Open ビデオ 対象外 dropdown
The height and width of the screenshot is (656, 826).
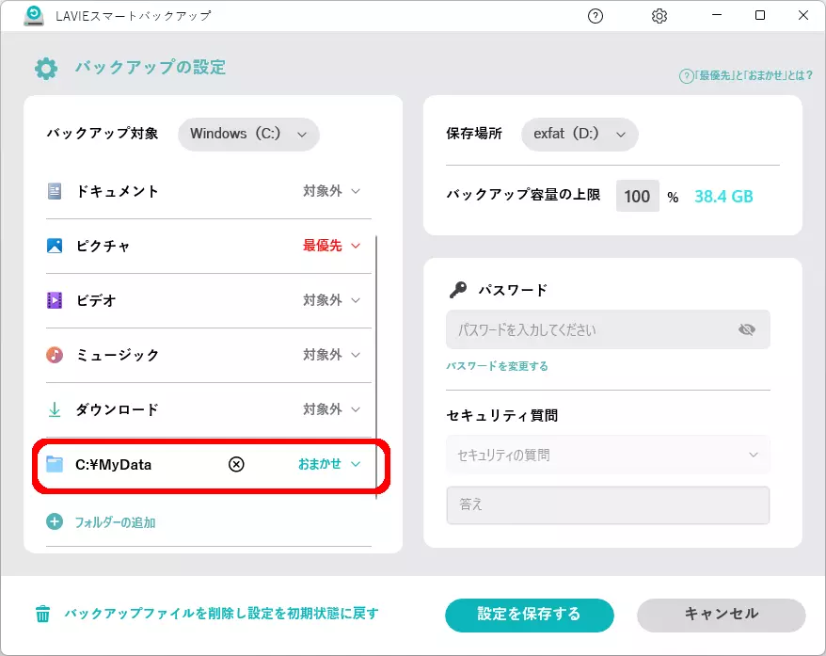(x=331, y=300)
